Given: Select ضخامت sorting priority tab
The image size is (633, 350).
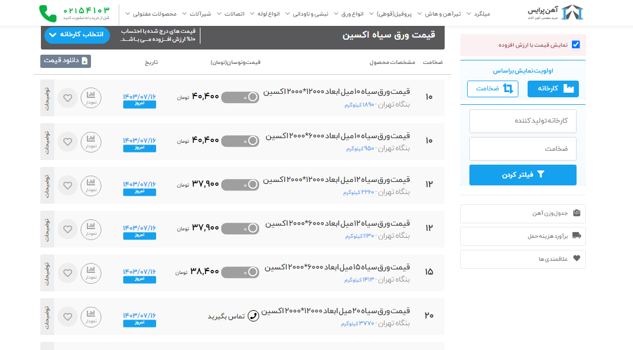Looking at the screenshot, I should [492, 89].
